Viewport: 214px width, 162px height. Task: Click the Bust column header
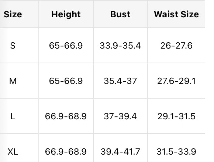(x=120, y=14)
